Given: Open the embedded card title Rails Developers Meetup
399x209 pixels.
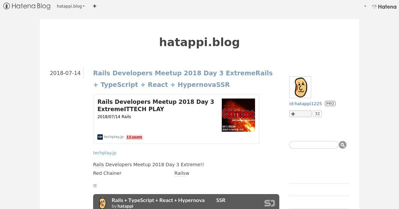Looking at the screenshot, I should [x=156, y=105].
